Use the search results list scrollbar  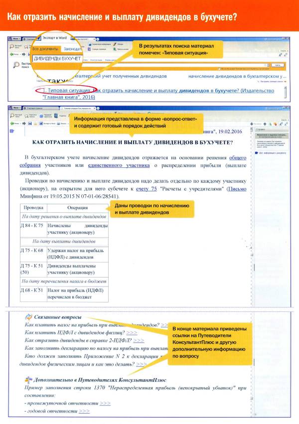[x=285, y=92]
